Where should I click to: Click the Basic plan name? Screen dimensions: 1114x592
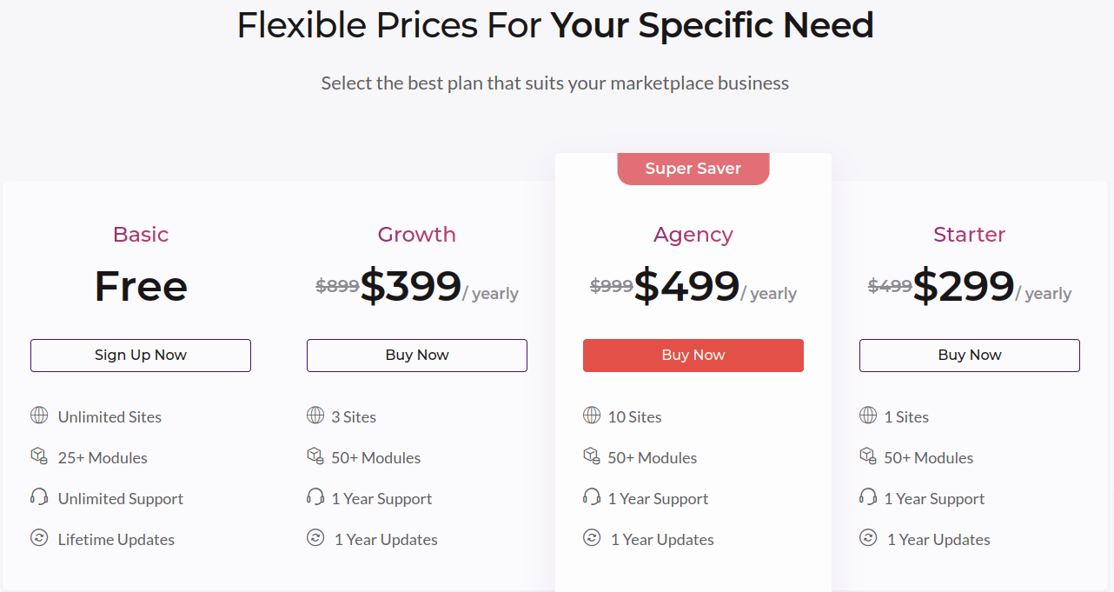point(141,235)
